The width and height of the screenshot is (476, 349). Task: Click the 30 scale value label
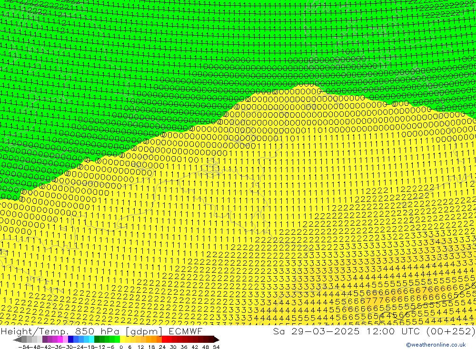point(173,347)
